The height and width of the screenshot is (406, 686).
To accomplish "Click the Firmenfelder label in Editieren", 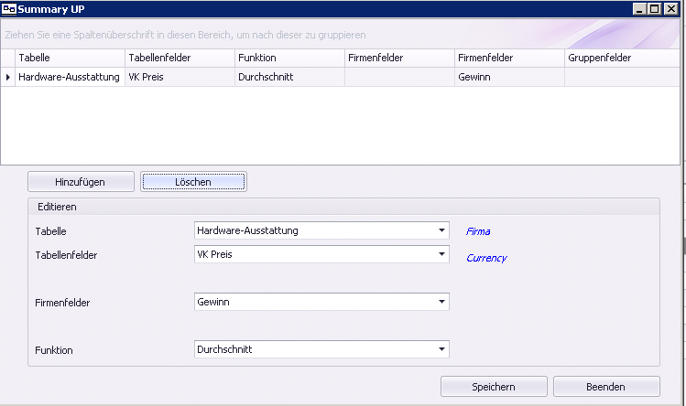I will (62, 303).
